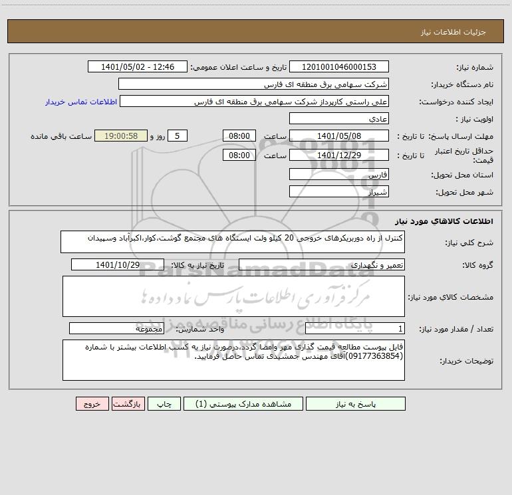Click the buyer name field شرکت سهامی برق منطقه ای فارس

point(253,84)
